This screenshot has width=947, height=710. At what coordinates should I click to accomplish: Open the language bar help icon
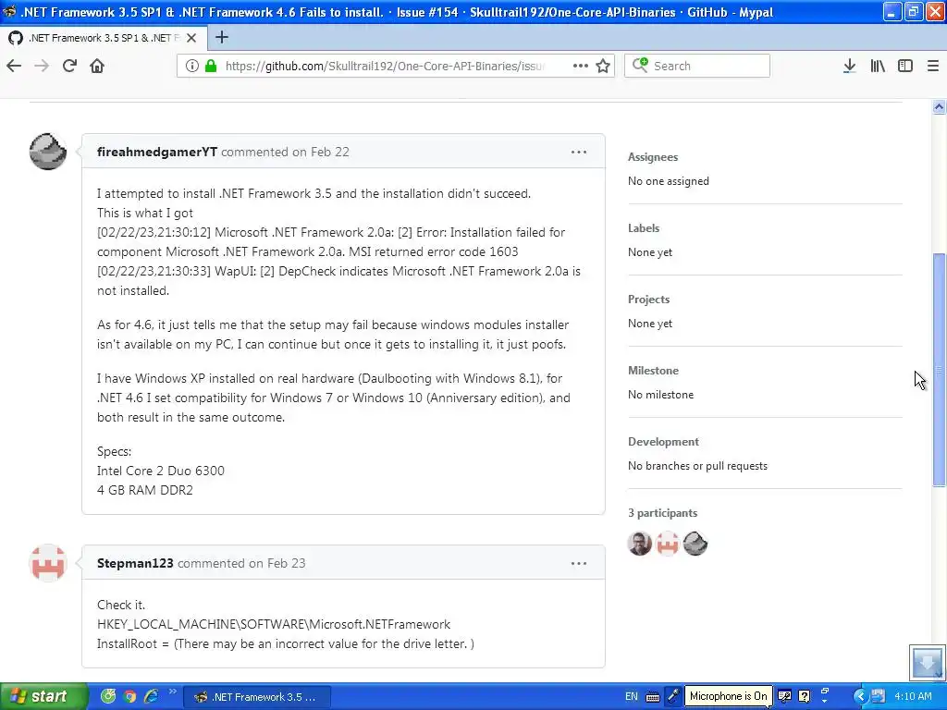(x=805, y=696)
